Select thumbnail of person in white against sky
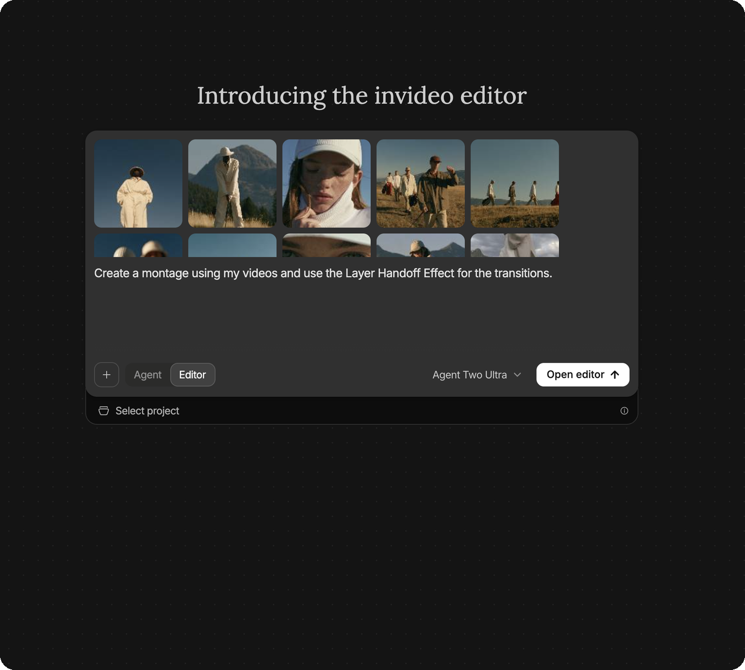Screen dimensions: 745x670 [138, 183]
